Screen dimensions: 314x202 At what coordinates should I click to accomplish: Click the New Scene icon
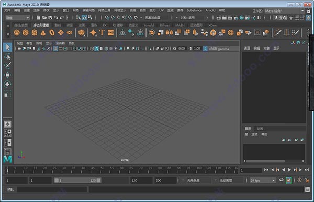39,18
